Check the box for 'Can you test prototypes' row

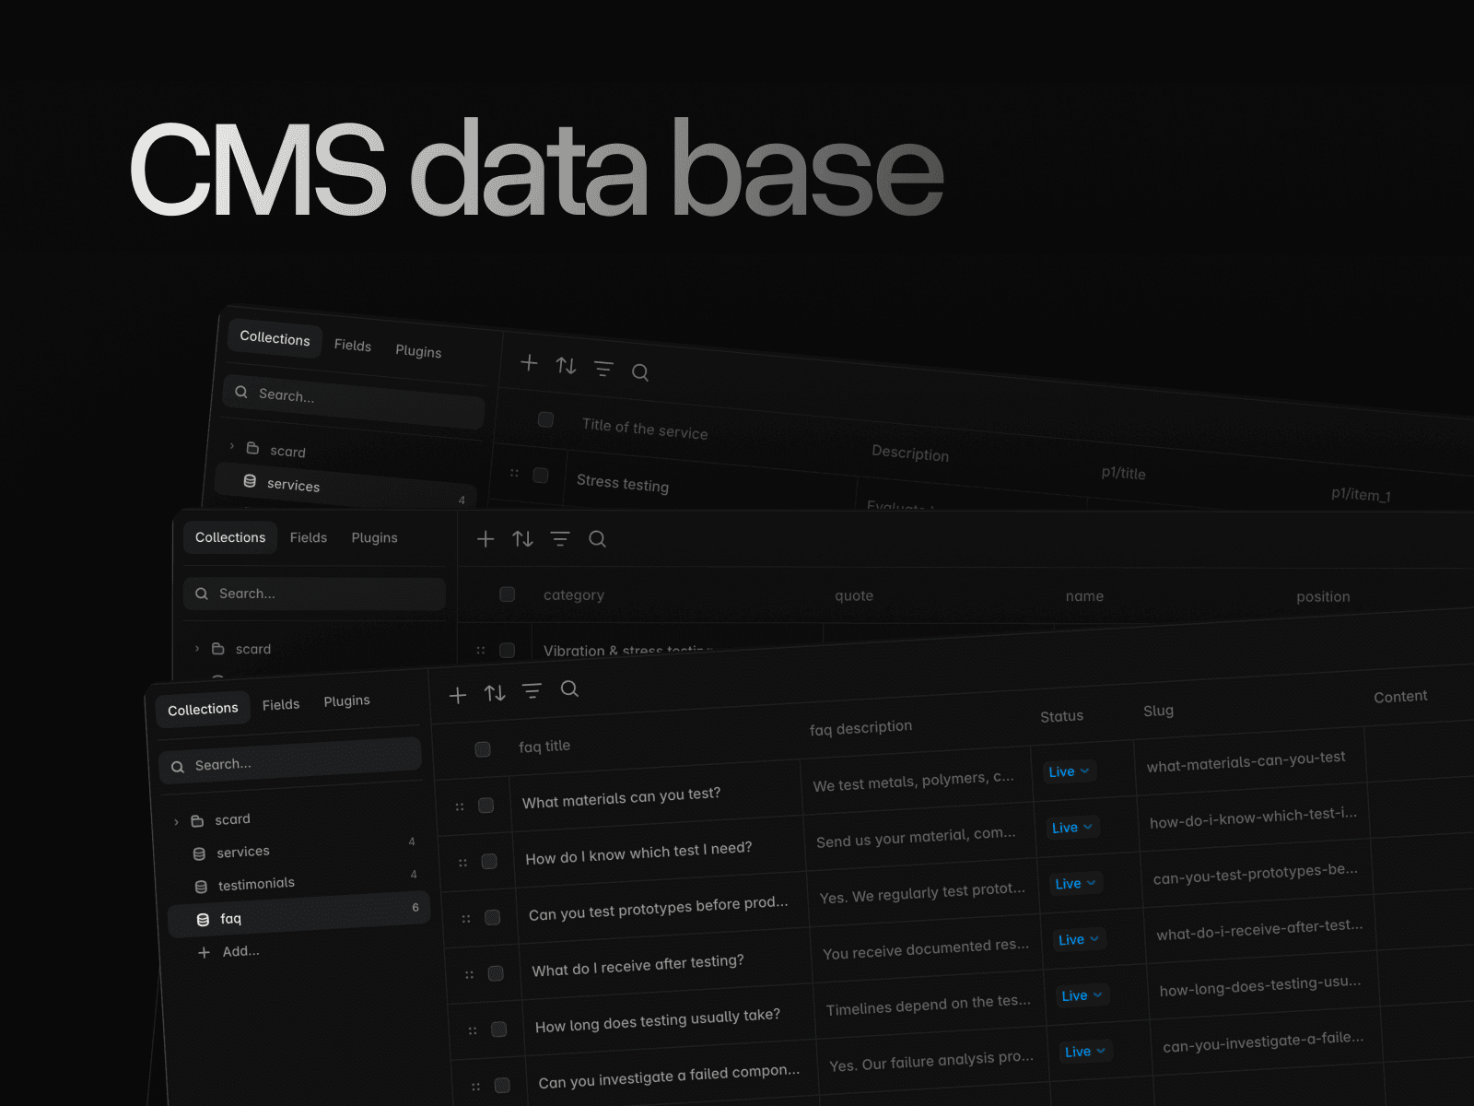[493, 917]
